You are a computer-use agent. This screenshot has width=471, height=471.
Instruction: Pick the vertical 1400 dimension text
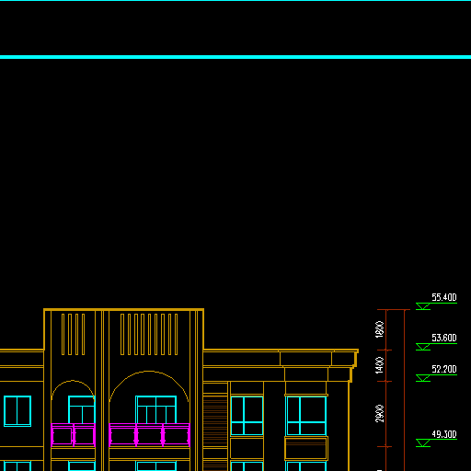[380, 365]
